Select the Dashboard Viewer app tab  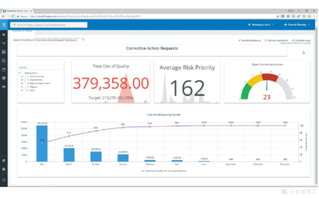click(x=22, y=31)
